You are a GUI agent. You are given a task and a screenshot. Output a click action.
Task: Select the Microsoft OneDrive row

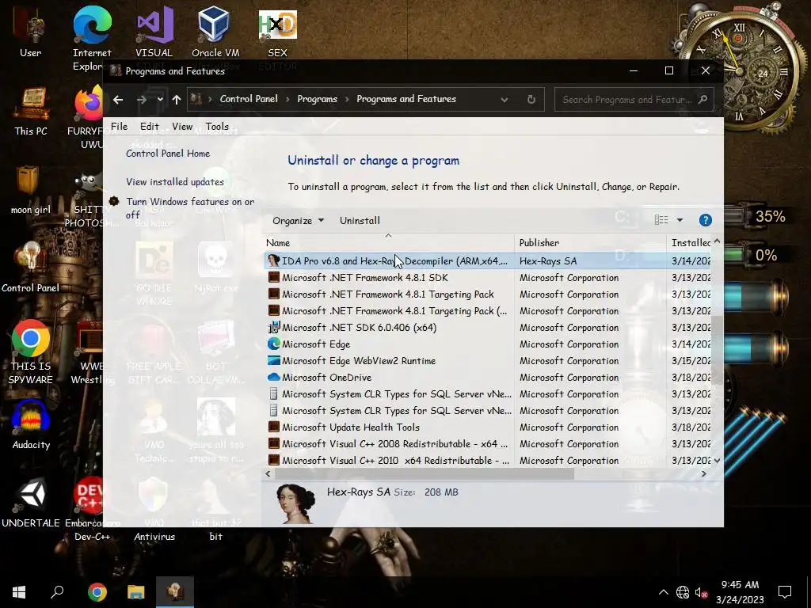point(488,378)
